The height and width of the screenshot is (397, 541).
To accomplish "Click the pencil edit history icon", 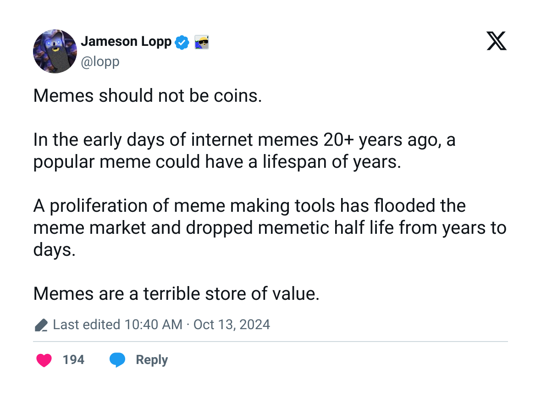I will point(41,325).
